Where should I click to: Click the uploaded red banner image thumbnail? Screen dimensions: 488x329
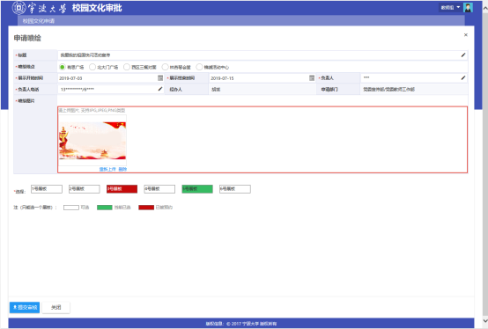pyautogui.click(x=92, y=141)
